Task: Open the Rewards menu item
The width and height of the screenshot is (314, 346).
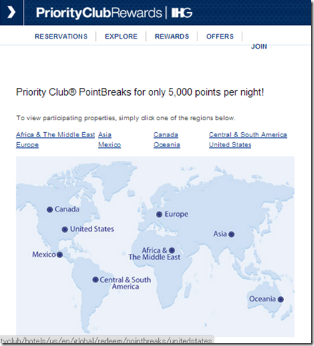Action: pos(172,36)
